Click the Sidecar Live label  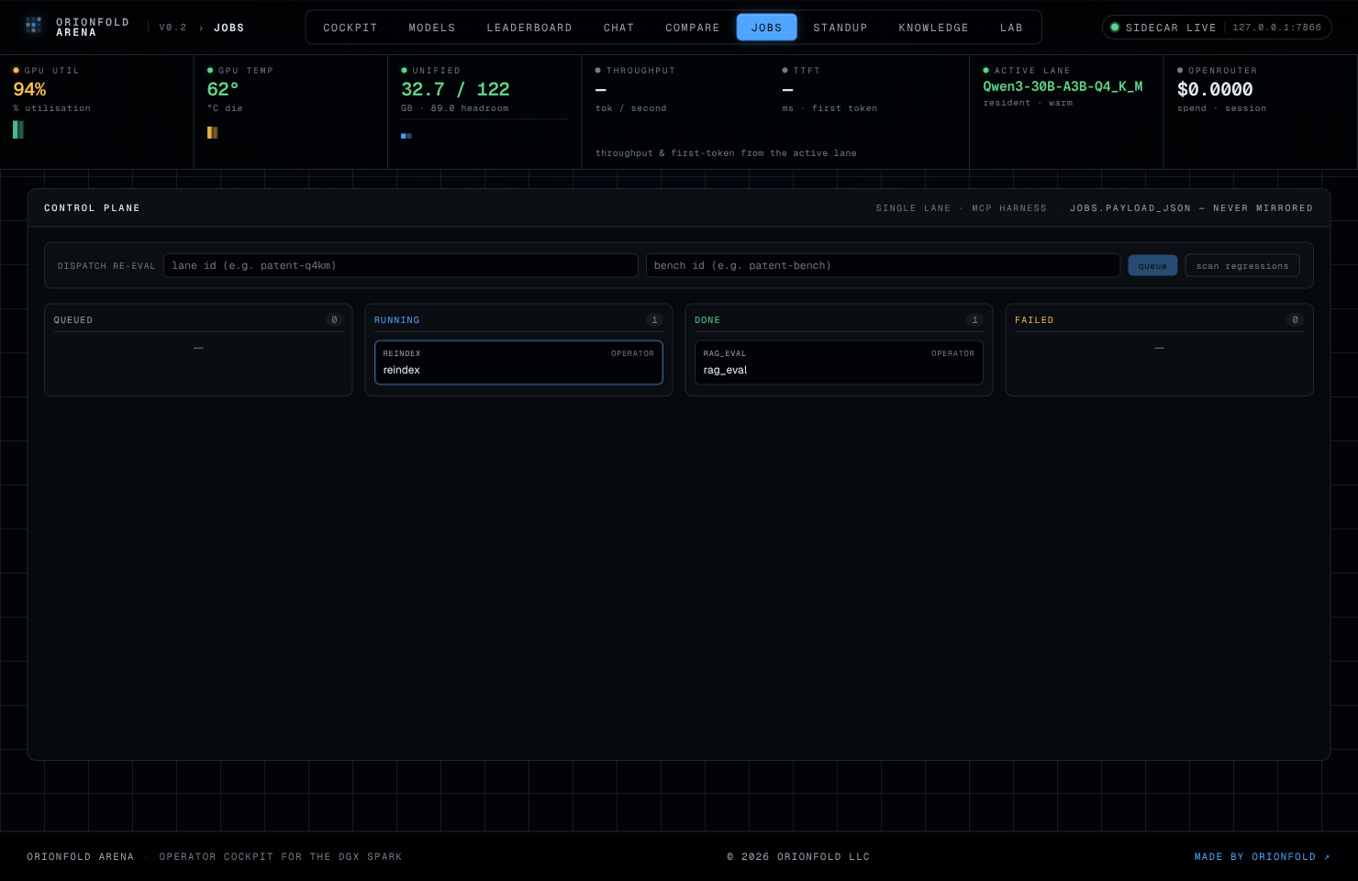(1171, 28)
